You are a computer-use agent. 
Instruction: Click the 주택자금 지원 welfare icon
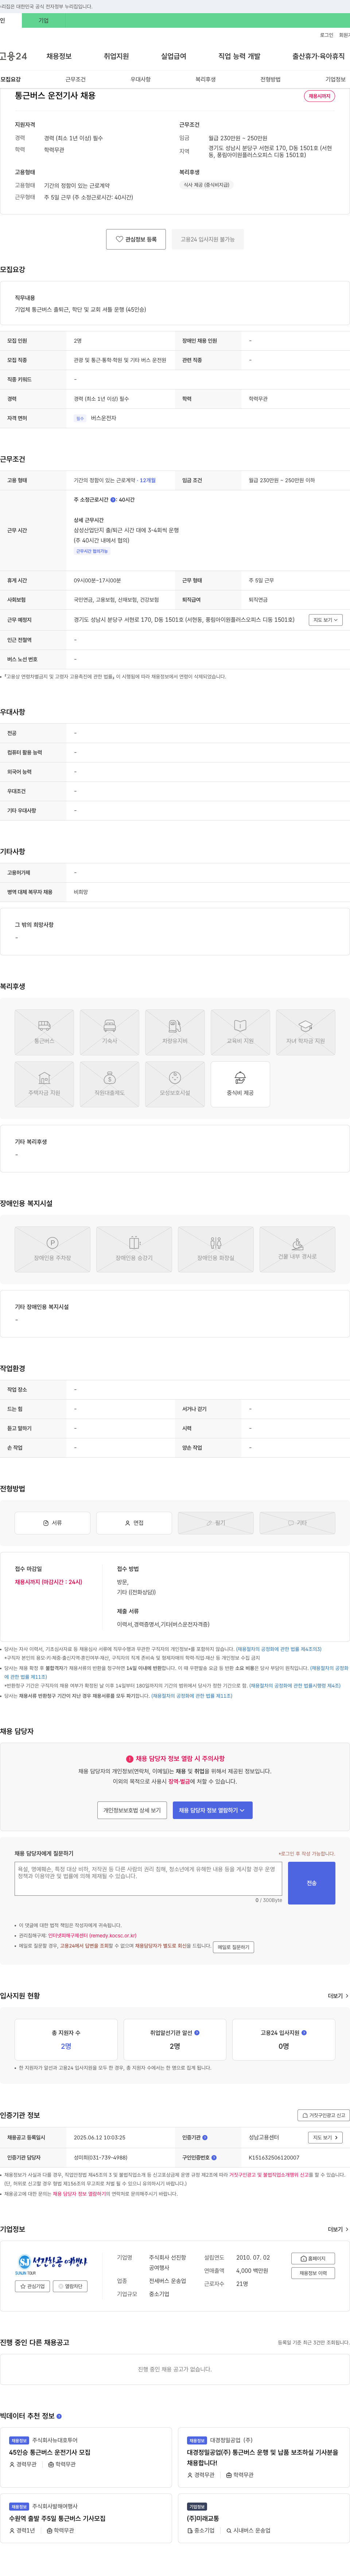point(44,1084)
